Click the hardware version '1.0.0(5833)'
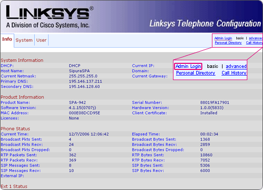Viewport: 263px width, 190px height. (212, 108)
